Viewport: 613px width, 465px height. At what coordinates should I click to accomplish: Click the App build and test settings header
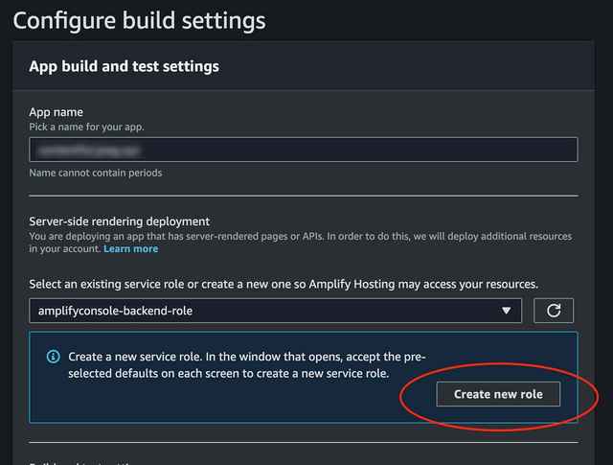[x=124, y=66]
